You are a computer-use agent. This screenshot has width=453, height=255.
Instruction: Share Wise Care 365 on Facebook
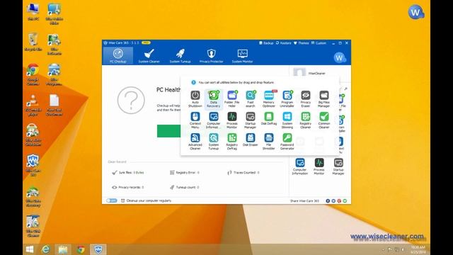click(328, 200)
